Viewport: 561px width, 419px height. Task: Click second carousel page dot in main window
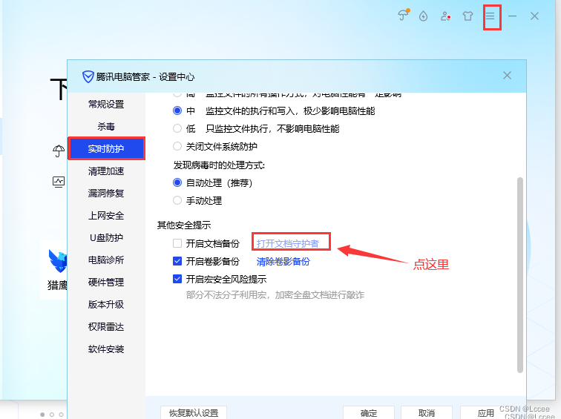[x=52, y=415]
